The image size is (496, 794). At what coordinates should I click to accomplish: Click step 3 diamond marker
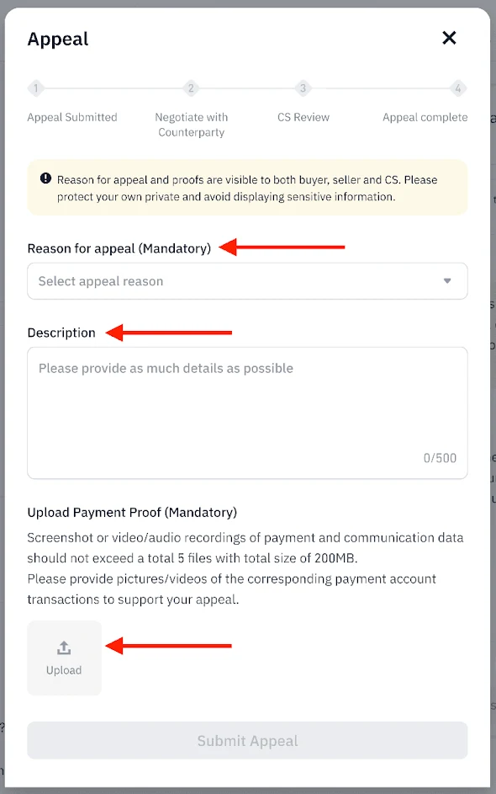(x=303, y=88)
